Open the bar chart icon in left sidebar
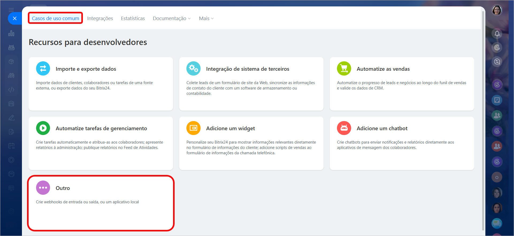Image resolution: width=514 pixels, height=236 pixels. [x=11, y=33]
